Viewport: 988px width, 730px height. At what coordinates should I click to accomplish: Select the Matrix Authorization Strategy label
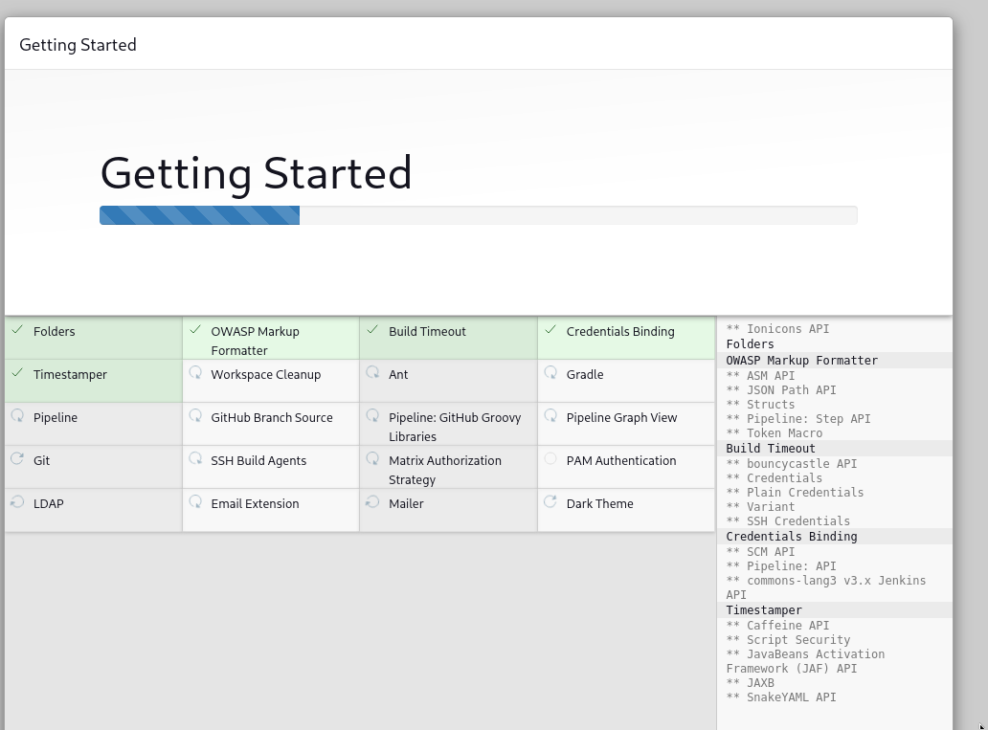coord(445,470)
